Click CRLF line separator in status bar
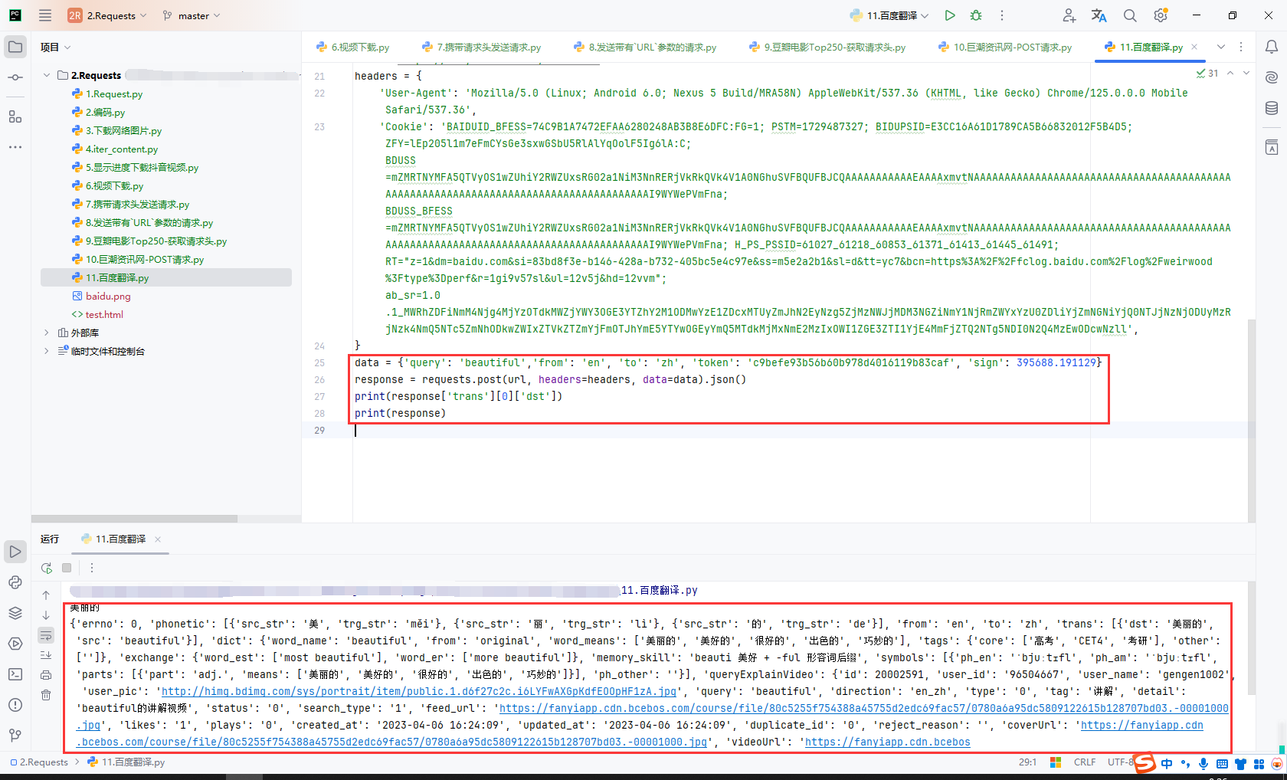Screen dimensions: 1287x780 [1085, 762]
